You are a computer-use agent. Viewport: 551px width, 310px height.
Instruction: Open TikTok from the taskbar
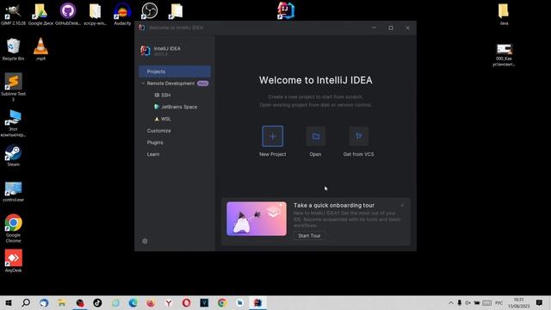pyautogui.click(x=97, y=302)
